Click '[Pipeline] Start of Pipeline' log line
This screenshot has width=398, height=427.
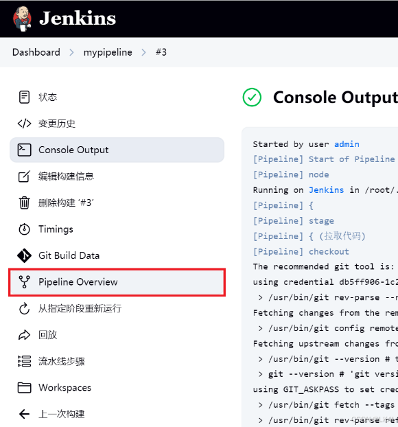coord(324,159)
